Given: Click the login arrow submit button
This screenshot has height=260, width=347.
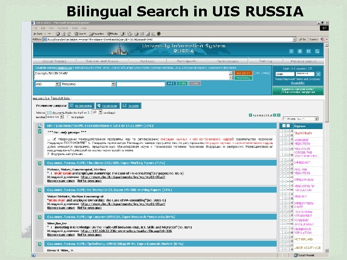Looking at the screenshot, I should click(x=318, y=74).
